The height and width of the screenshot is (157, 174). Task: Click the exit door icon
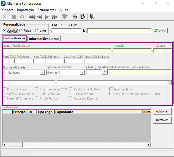[92, 17]
